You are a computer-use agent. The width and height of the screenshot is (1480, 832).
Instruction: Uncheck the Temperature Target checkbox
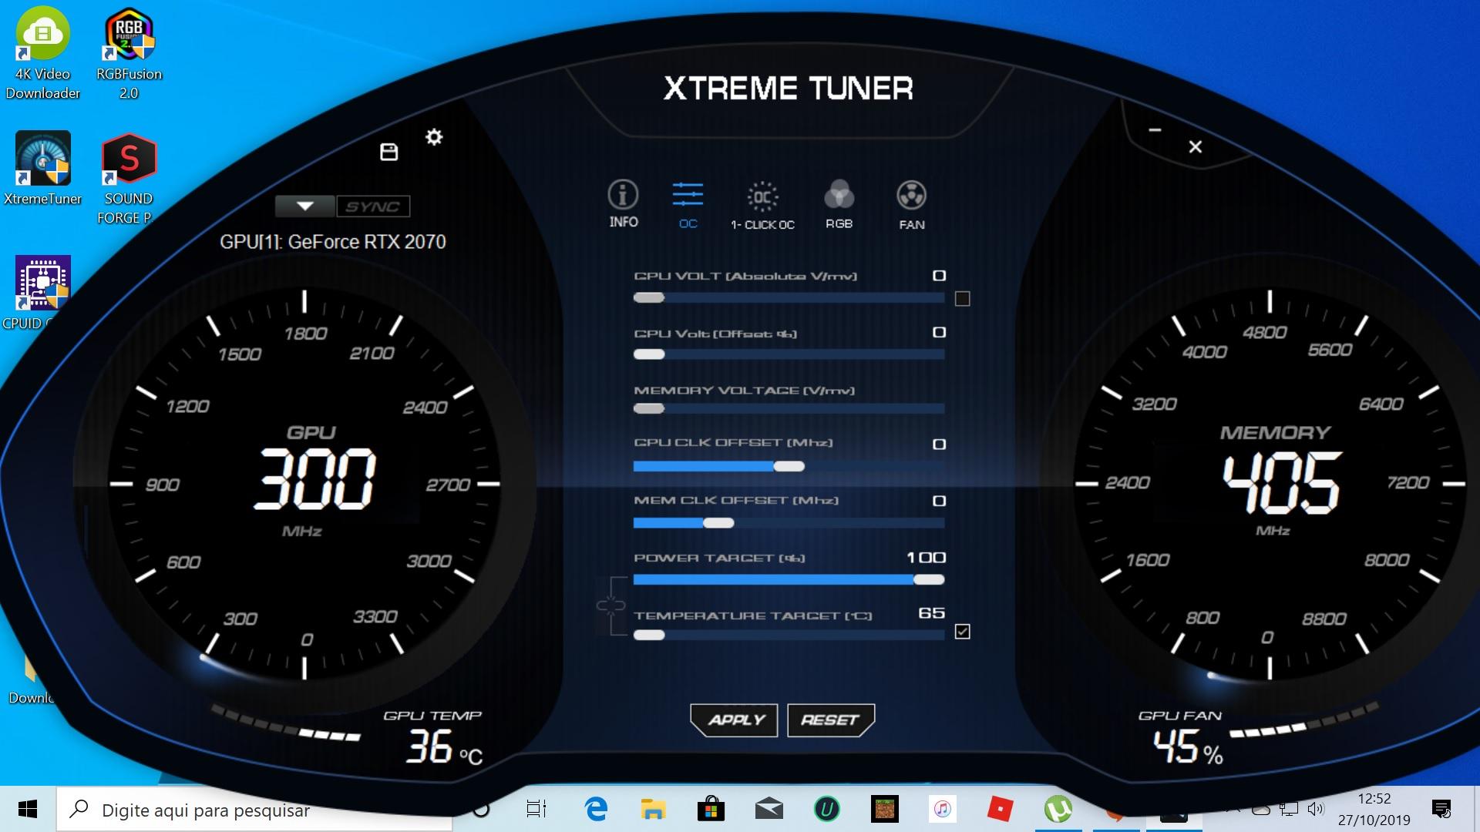[962, 632]
